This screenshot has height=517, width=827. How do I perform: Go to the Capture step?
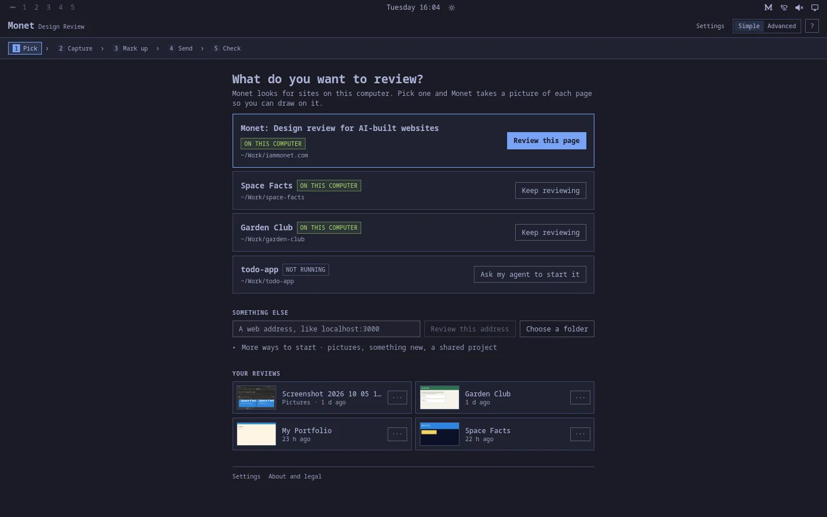pos(75,48)
